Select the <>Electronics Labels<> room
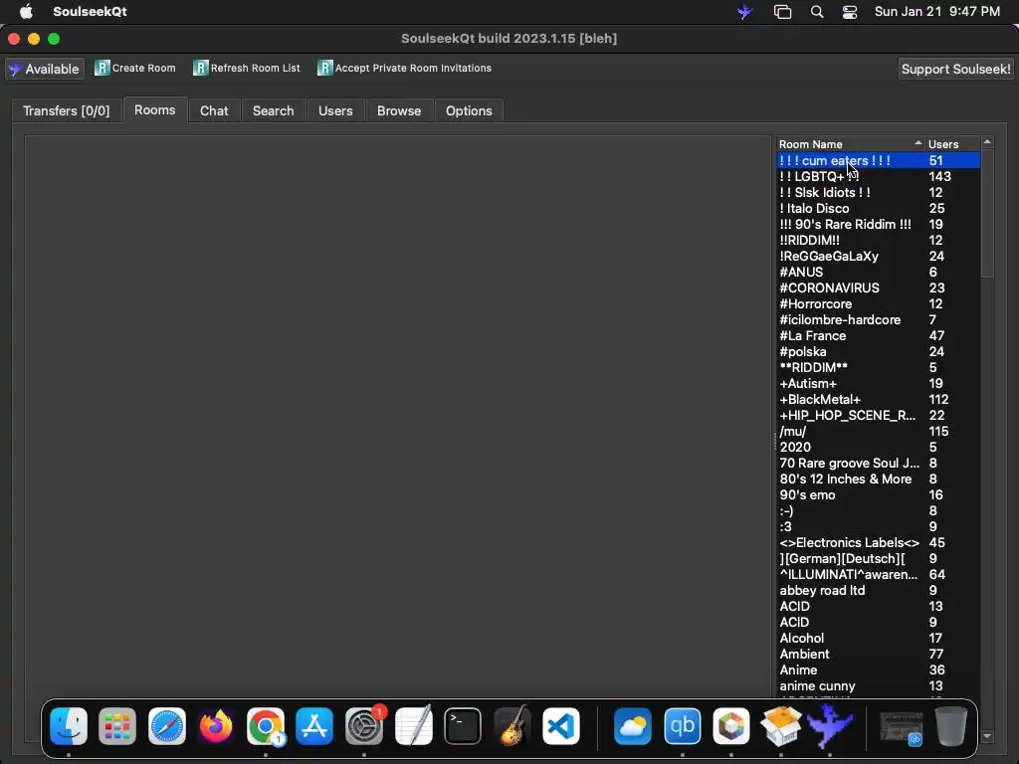Viewport: 1019px width, 764px height. (878, 542)
